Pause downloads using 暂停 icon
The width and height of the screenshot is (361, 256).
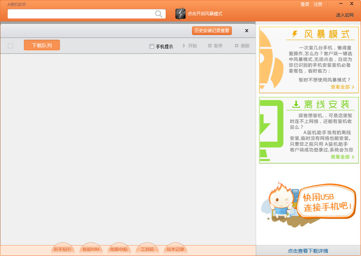(210, 46)
